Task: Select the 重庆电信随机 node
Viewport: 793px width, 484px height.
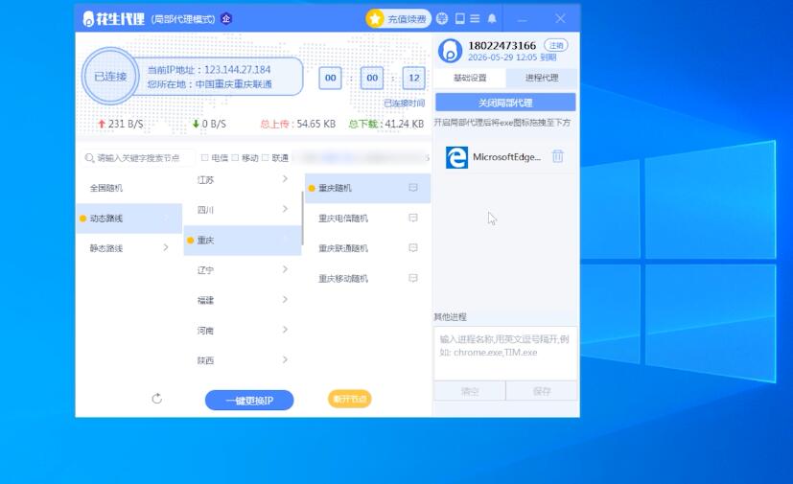Action: (367, 219)
